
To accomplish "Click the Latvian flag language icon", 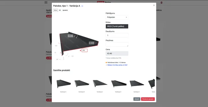I will coord(161,3).
